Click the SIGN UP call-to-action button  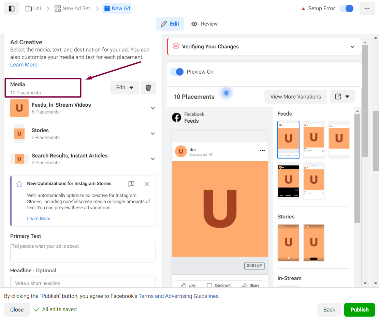[x=254, y=265]
